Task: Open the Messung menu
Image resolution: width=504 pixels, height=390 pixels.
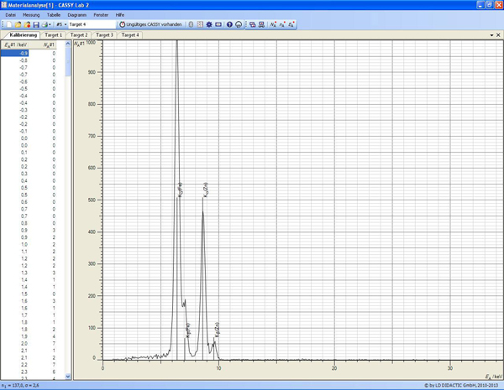Action: pos(31,15)
